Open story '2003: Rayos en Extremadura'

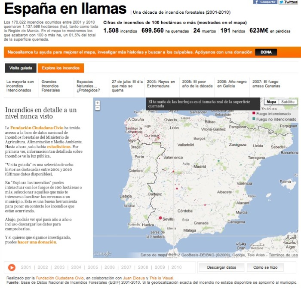point(161,84)
